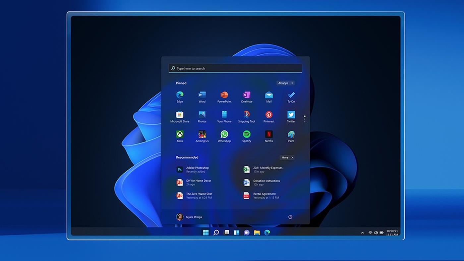Image resolution: width=464 pixels, height=261 pixels.
Task: Launch Word from the pinned apps
Action: pyautogui.click(x=202, y=95)
